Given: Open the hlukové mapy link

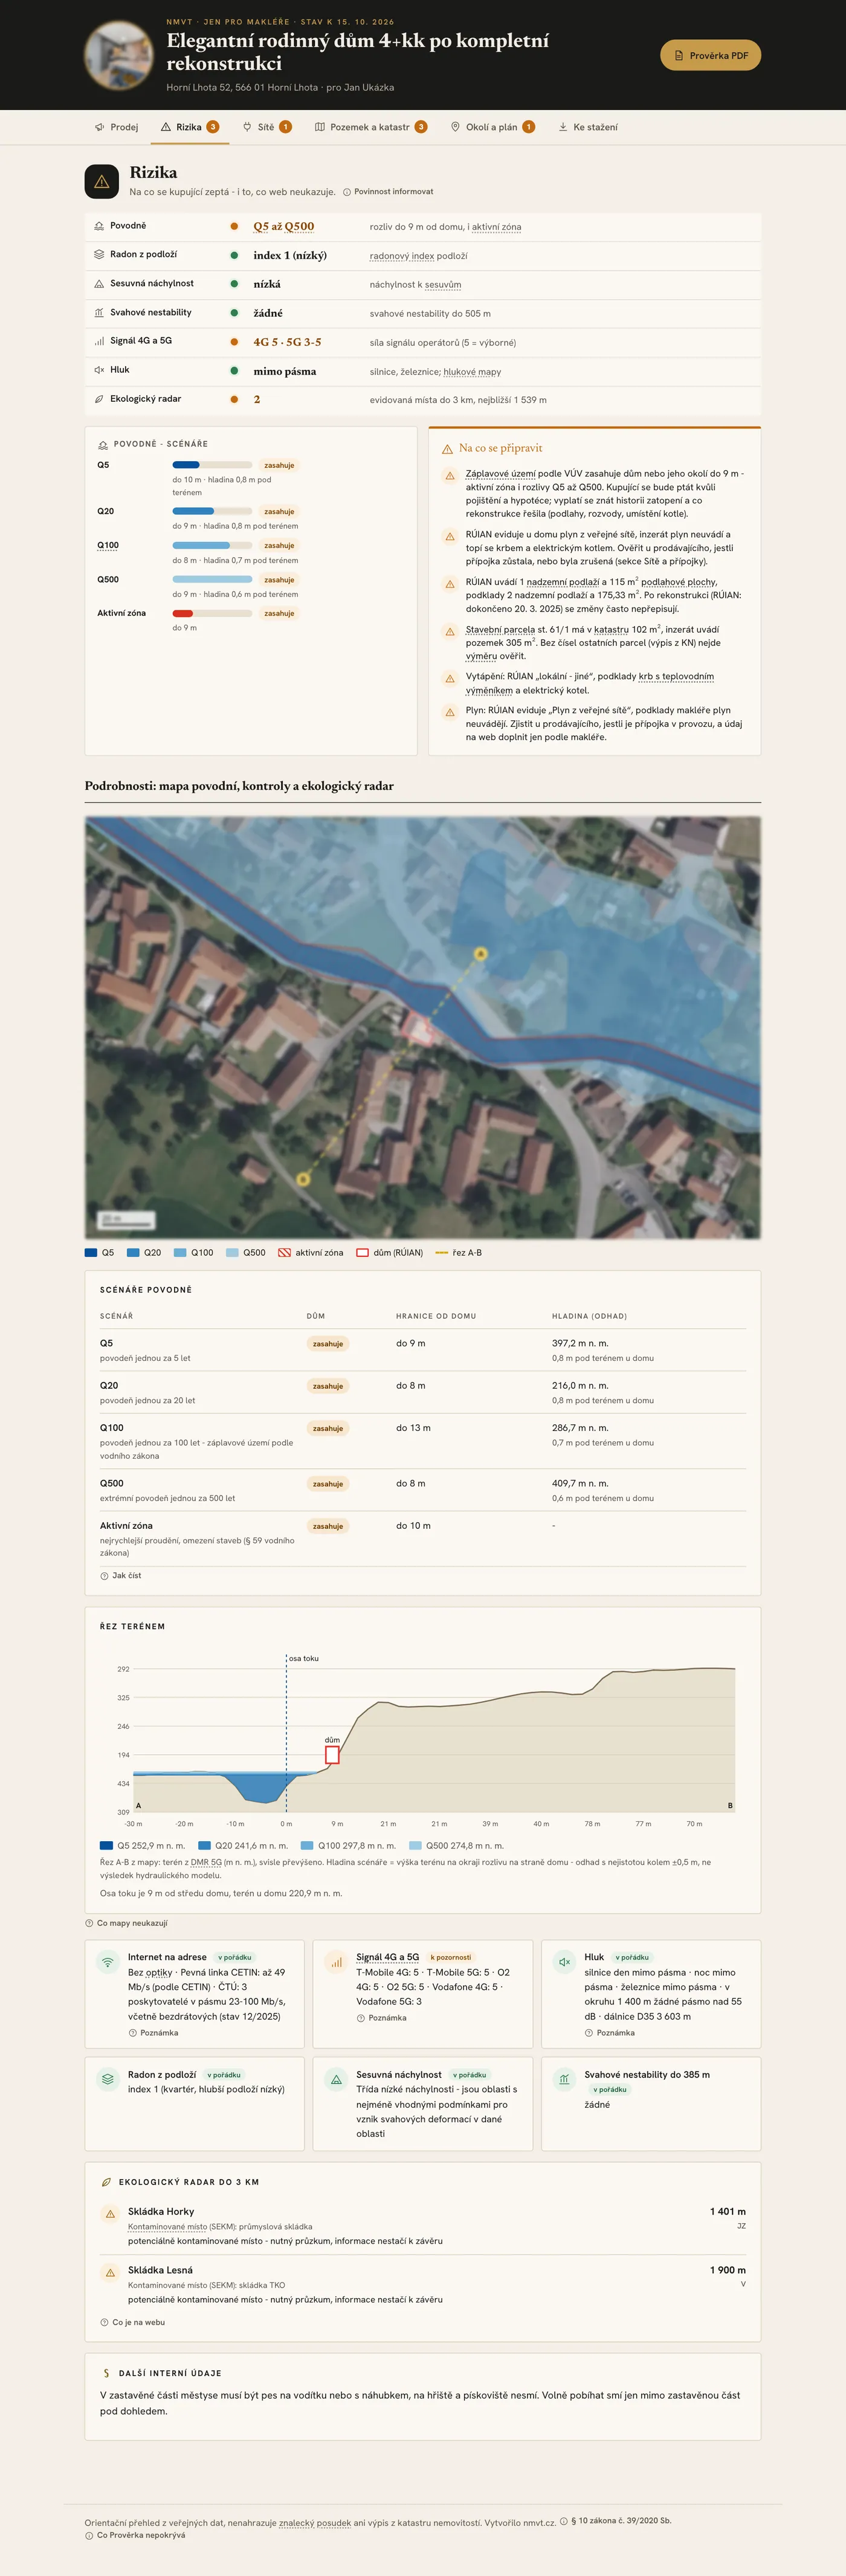Looking at the screenshot, I should click(472, 372).
